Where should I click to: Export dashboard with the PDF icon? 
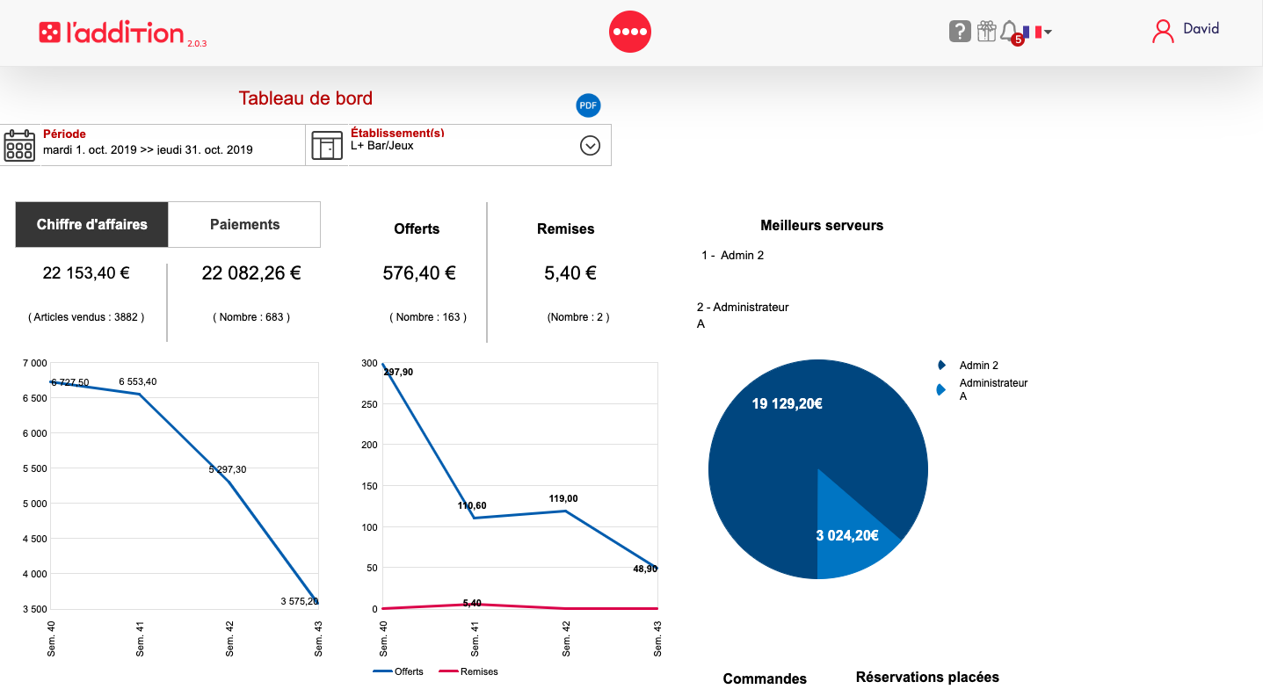[x=588, y=105]
